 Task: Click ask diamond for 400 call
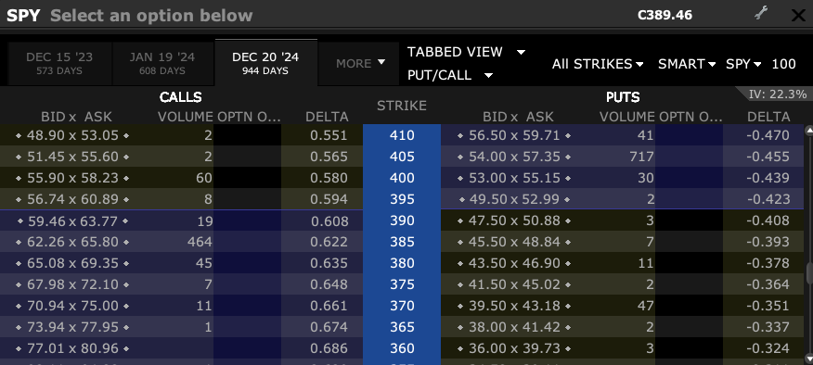[126, 178]
